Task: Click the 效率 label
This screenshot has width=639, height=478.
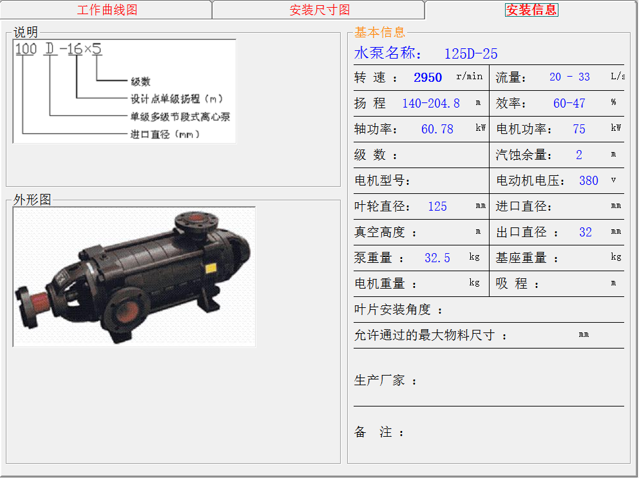Action: click(x=511, y=104)
